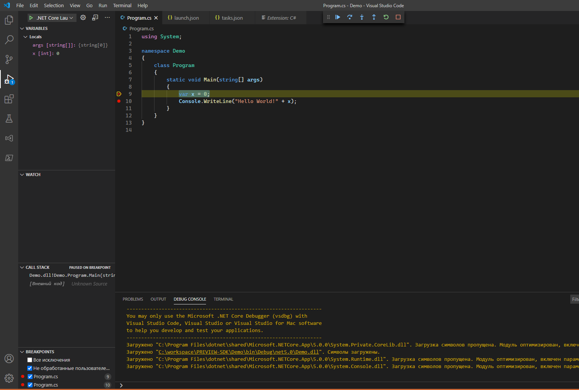The width and height of the screenshot is (579, 390).
Task: Select the 'x [int]: 0' variable row
Action: pos(67,53)
